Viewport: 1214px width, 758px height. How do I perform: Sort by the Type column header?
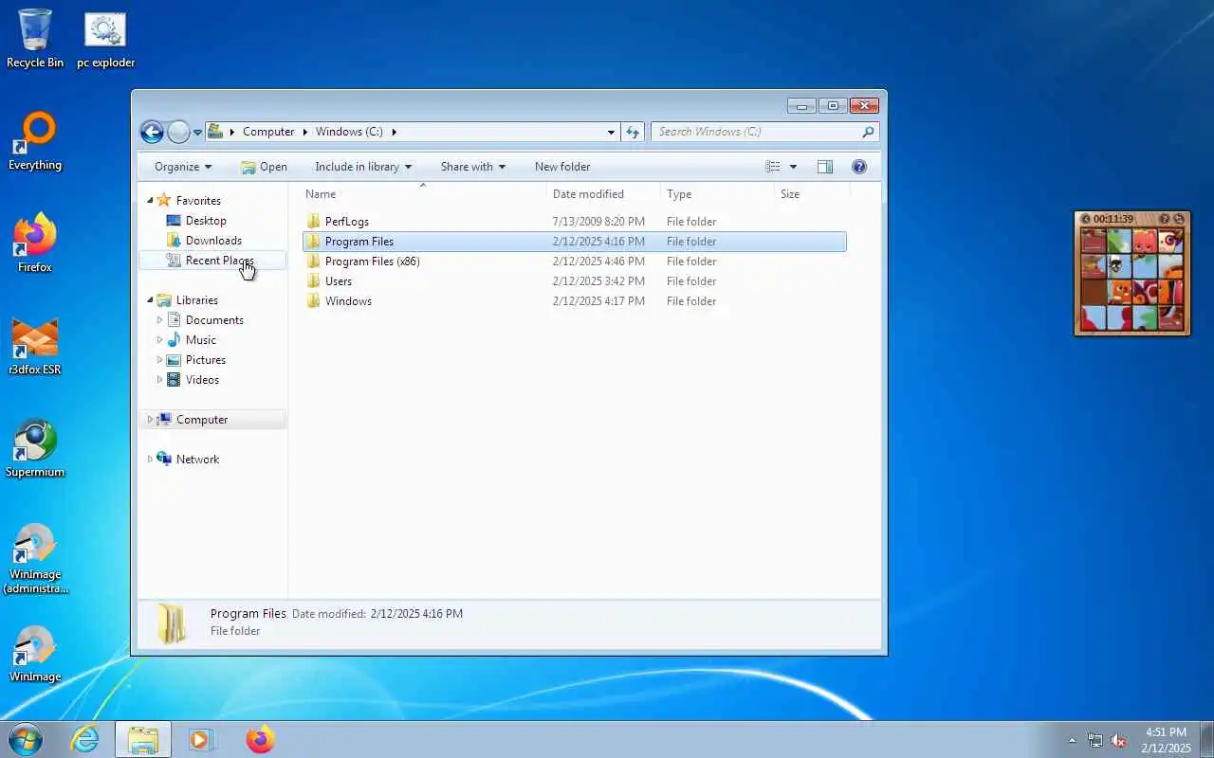(x=717, y=194)
